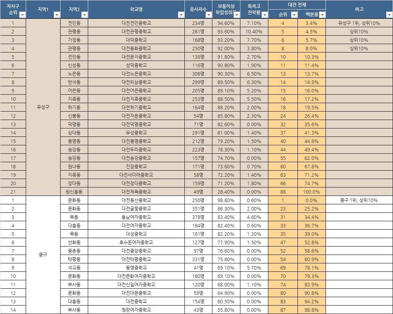Select the 호수돈여자중학교 cell
The image size is (393, 314).
pos(136,242)
